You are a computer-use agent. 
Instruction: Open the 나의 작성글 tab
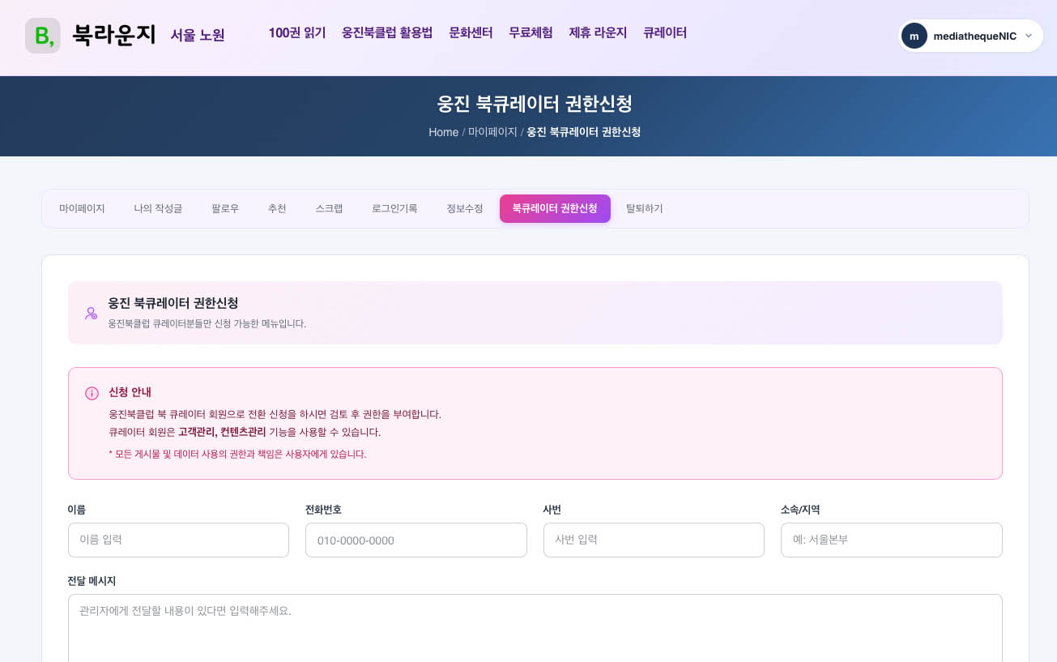coord(158,208)
